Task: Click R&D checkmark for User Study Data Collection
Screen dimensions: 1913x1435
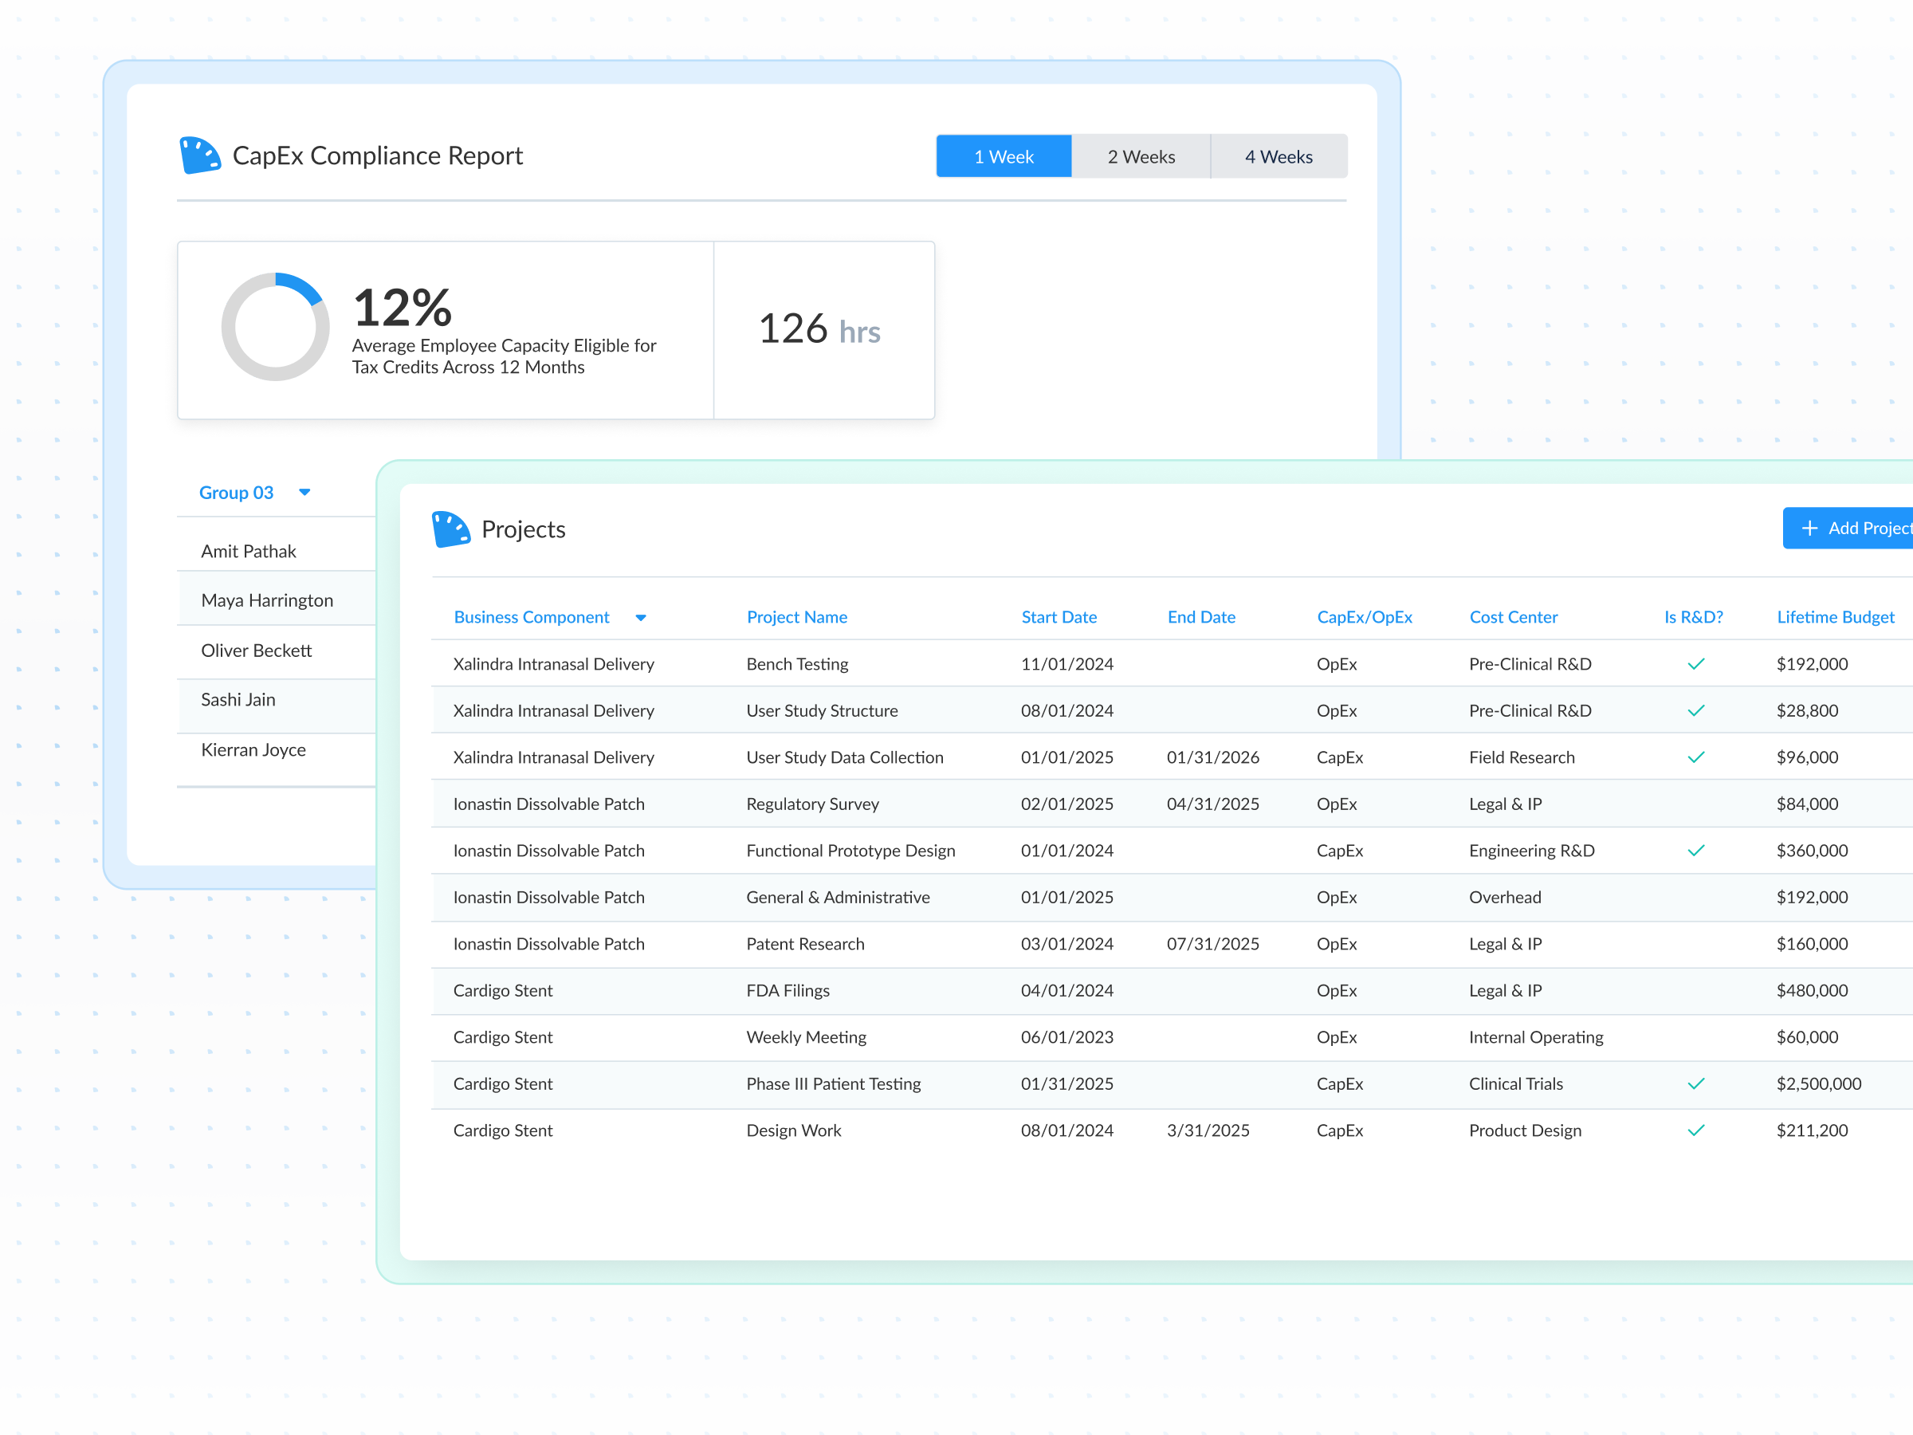Action: pyautogui.click(x=1695, y=757)
